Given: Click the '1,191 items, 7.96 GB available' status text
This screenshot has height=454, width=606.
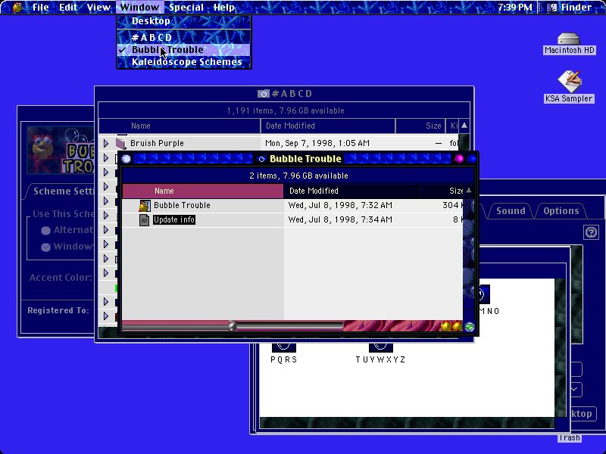Looking at the screenshot, I should (x=286, y=111).
